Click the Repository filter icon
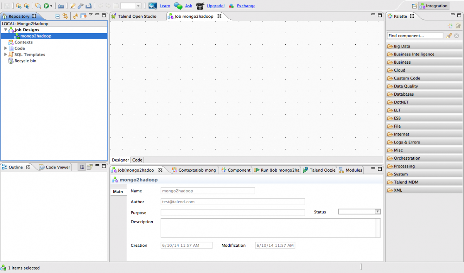The image size is (464, 273). tap(83, 16)
